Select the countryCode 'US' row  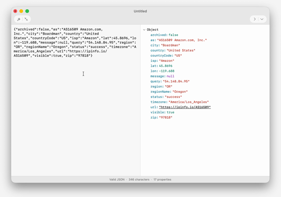pos(166,56)
